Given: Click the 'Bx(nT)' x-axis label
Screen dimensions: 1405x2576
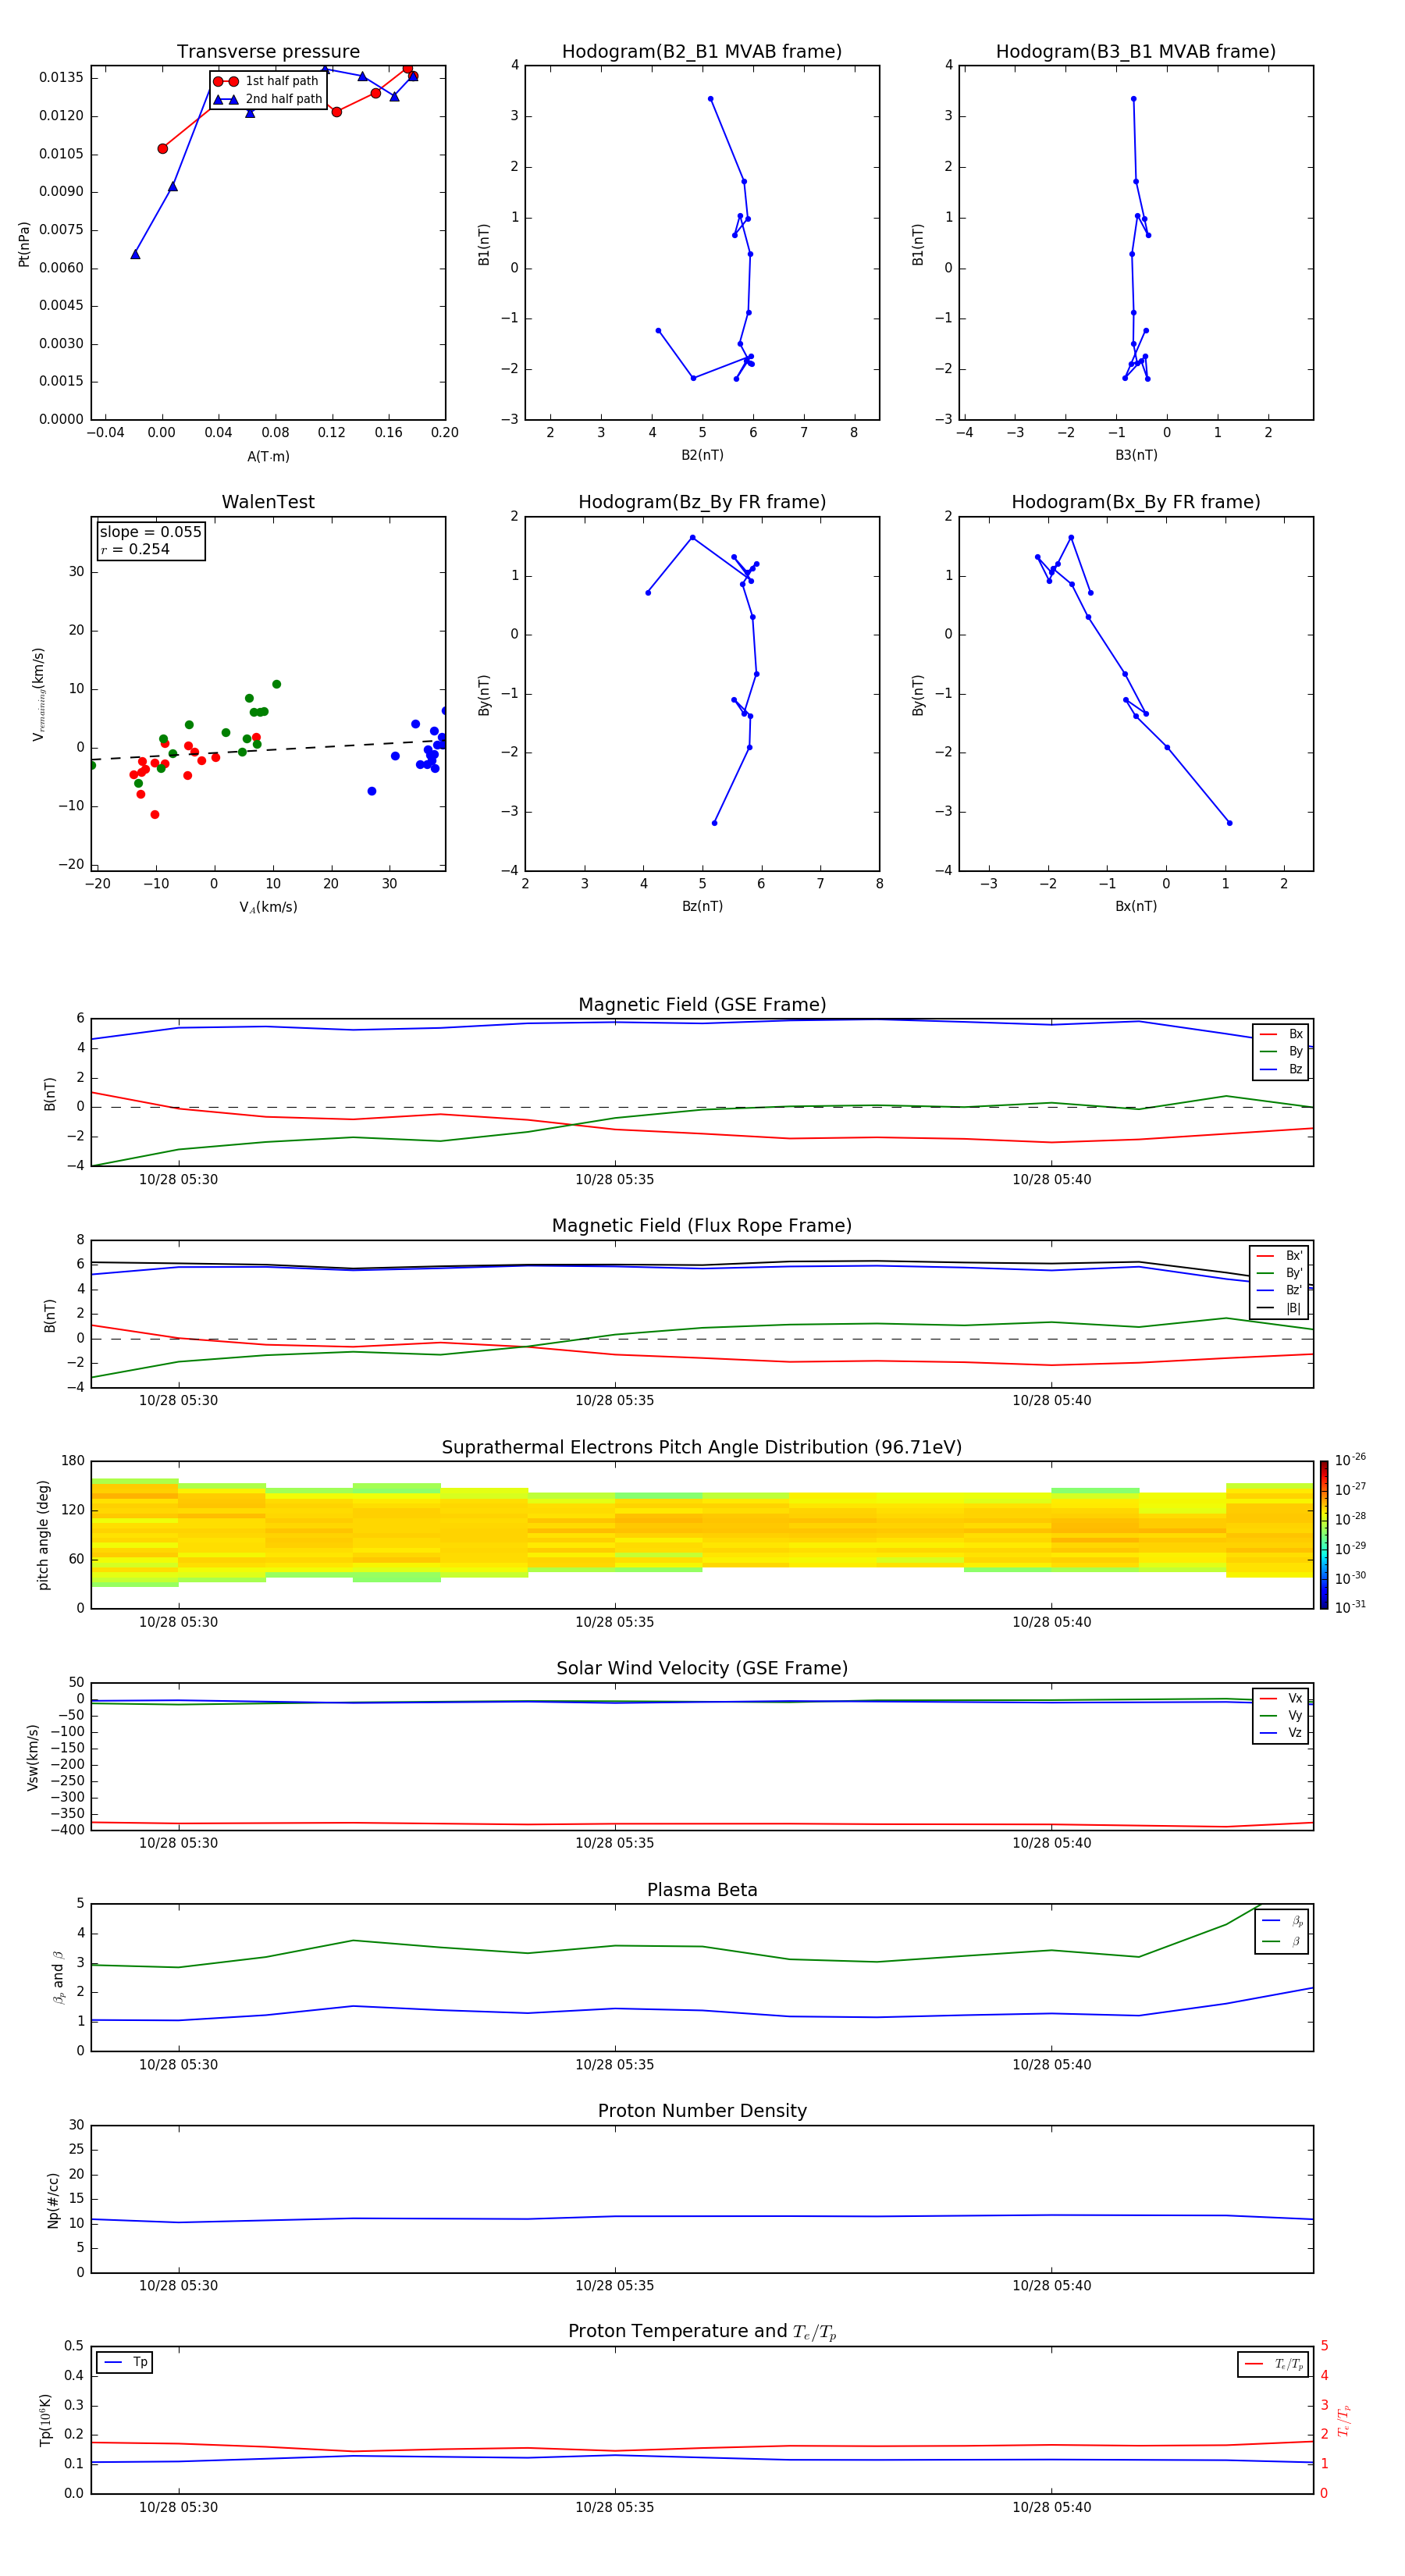Looking at the screenshot, I should coord(1136,906).
